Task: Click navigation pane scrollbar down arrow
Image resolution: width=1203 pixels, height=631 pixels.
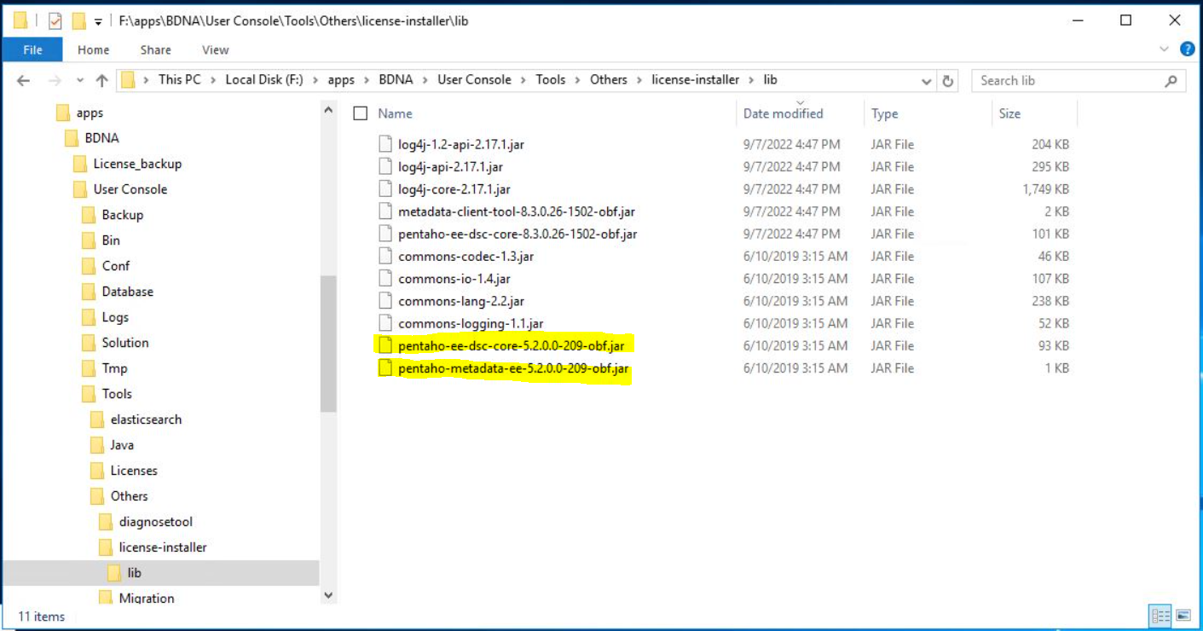Action: click(328, 596)
